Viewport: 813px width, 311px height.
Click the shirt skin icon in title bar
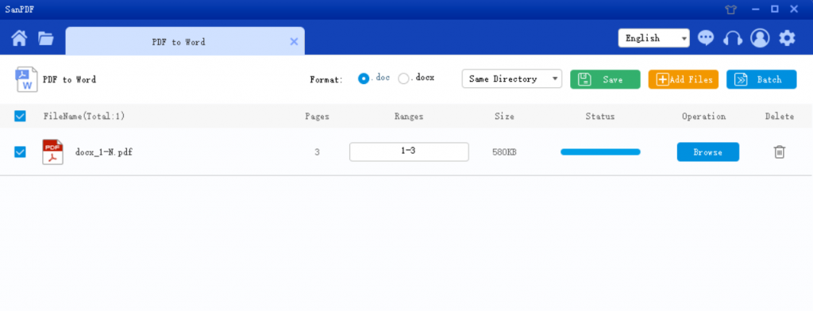tap(731, 10)
